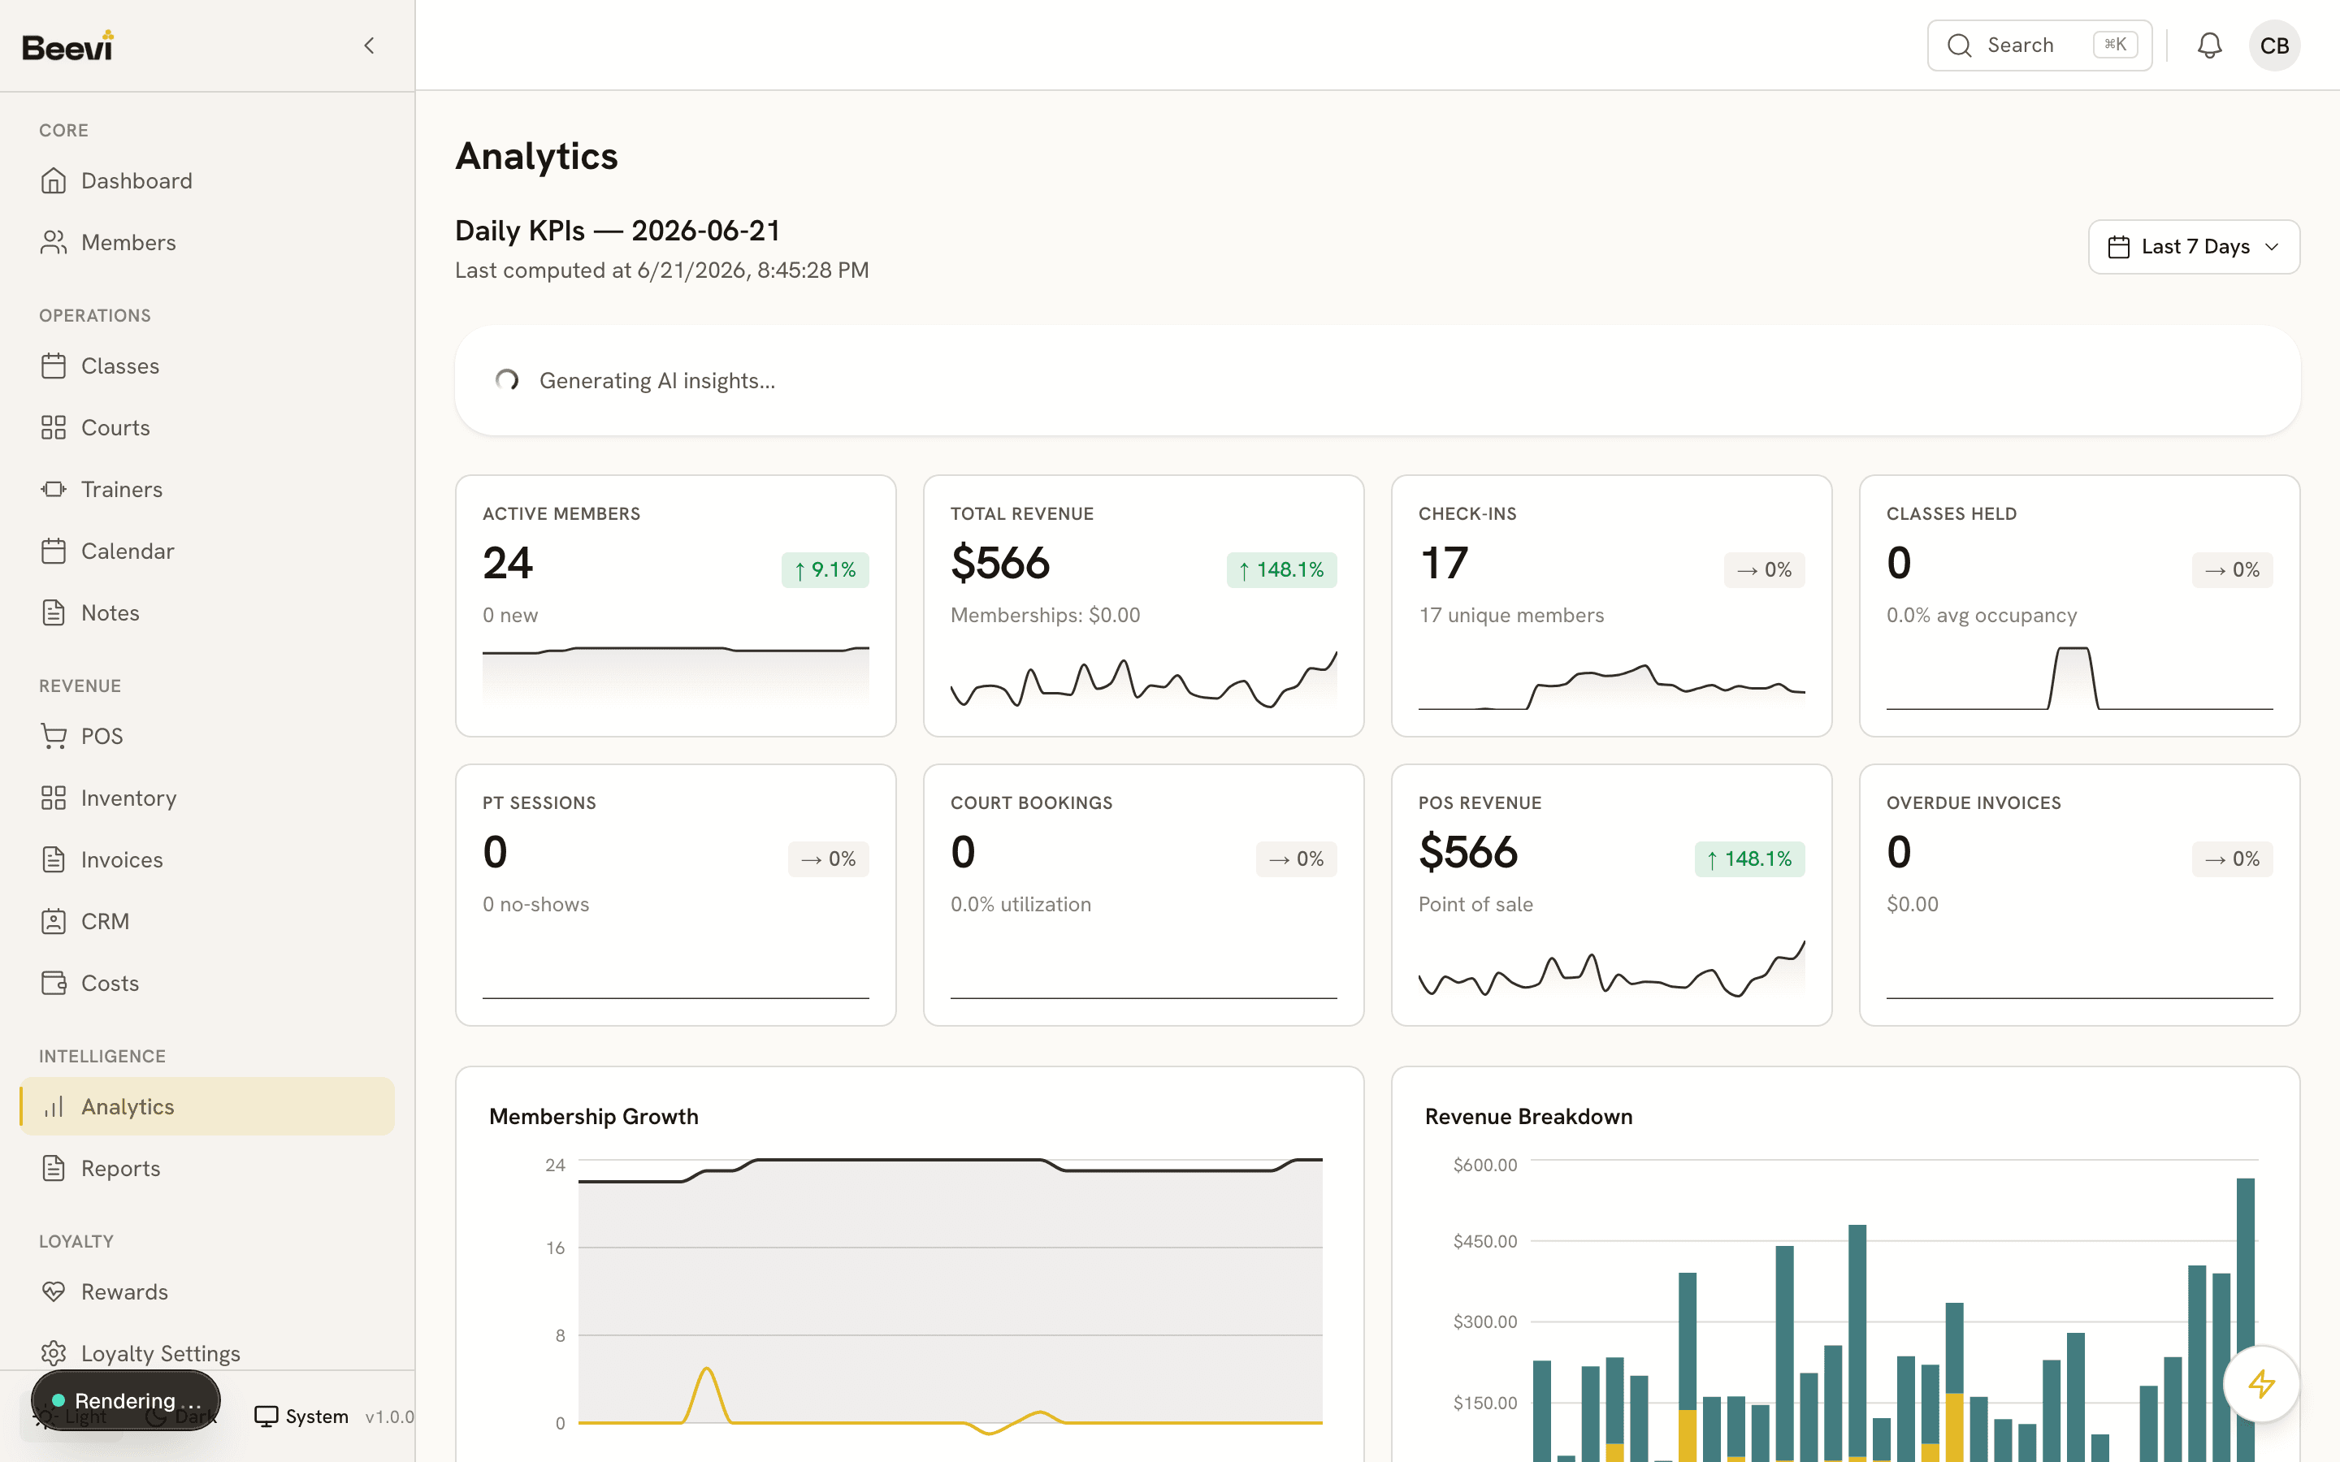The height and width of the screenshot is (1462, 2340).
Task: Click the lightning bolt floating button
Action: (x=2260, y=1384)
